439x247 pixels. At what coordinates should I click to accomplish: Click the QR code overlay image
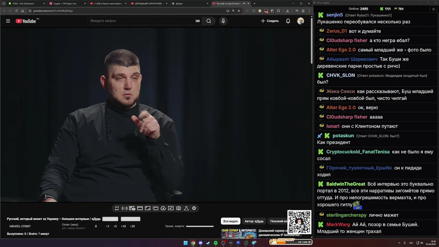[299, 222]
